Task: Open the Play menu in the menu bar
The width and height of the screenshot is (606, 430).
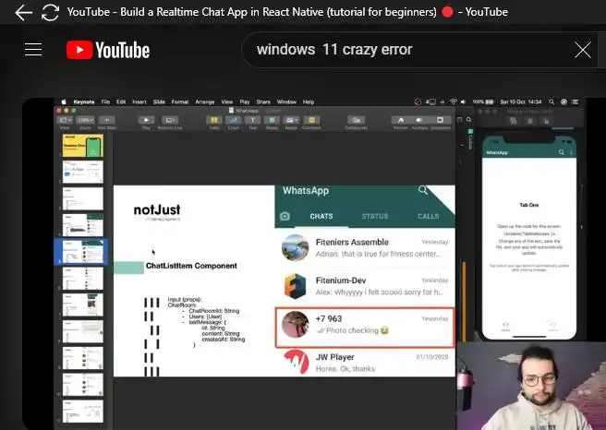Action: tap(245, 102)
